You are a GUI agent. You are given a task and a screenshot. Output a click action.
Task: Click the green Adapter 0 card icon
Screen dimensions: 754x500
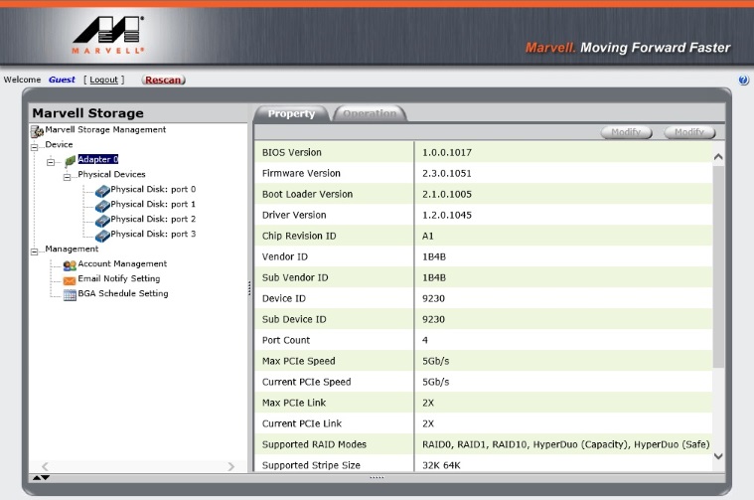tap(71, 161)
